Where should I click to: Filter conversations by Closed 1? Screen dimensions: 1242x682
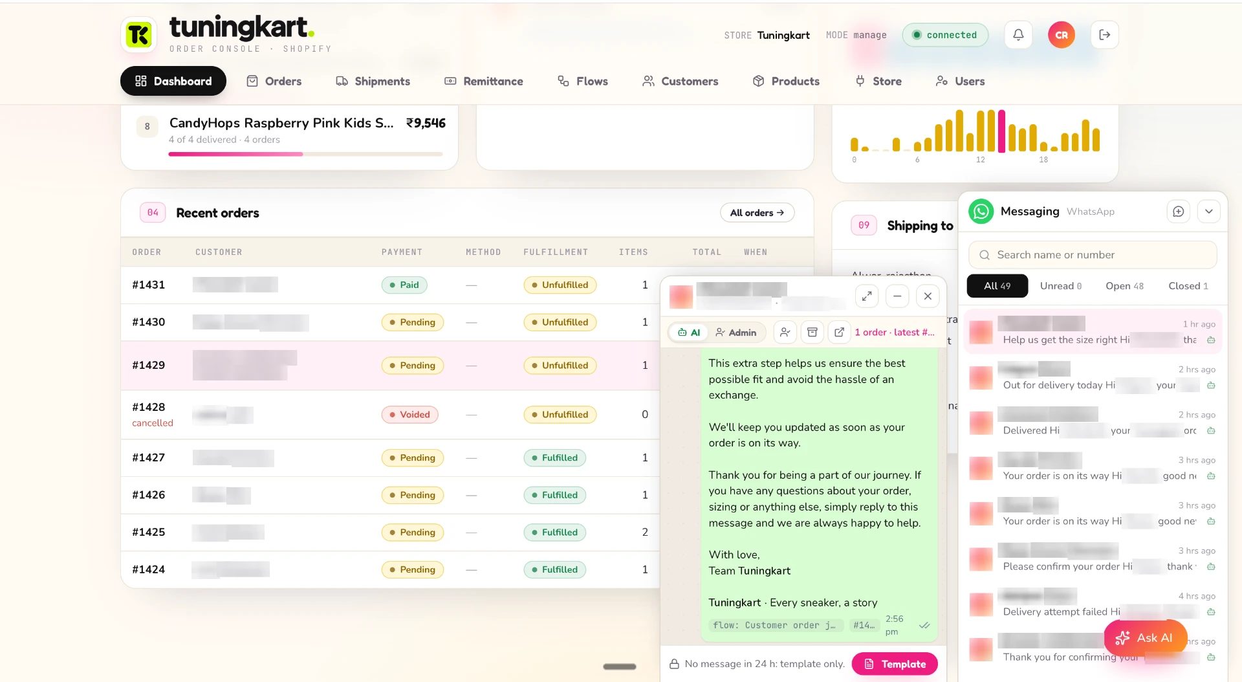1188,286
